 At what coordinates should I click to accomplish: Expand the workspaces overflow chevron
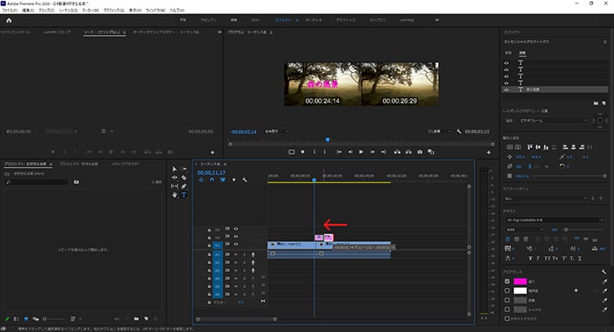pyautogui.click(x=437, y=20)
